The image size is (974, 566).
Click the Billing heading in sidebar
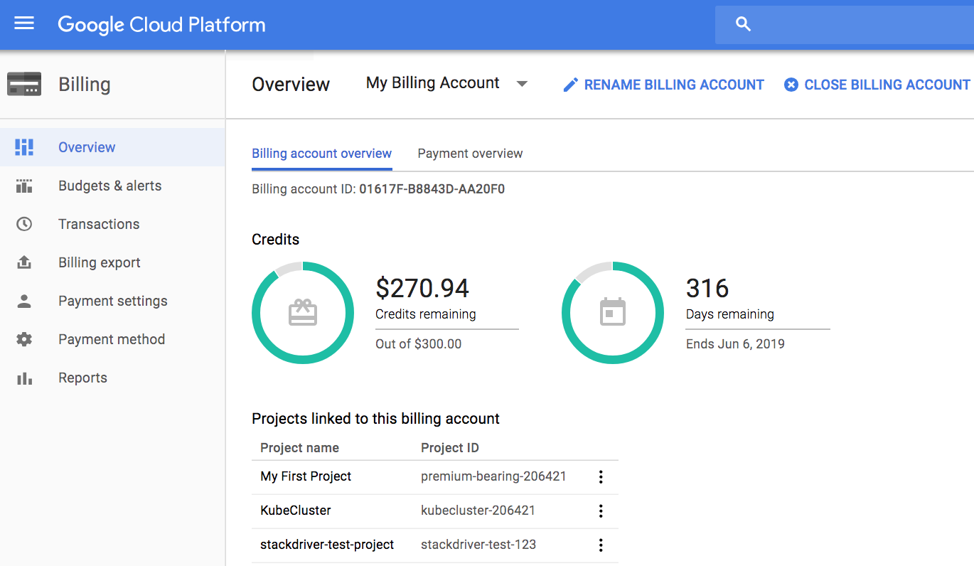click(x=85, y=85)
